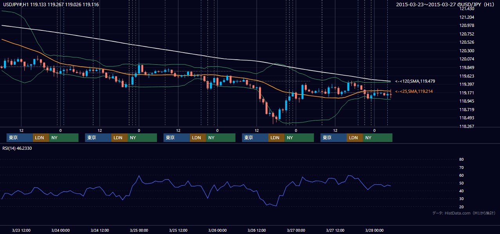
Task: Click price axis label 118.267
Action: pyautogui.click(x=466, y=126)
